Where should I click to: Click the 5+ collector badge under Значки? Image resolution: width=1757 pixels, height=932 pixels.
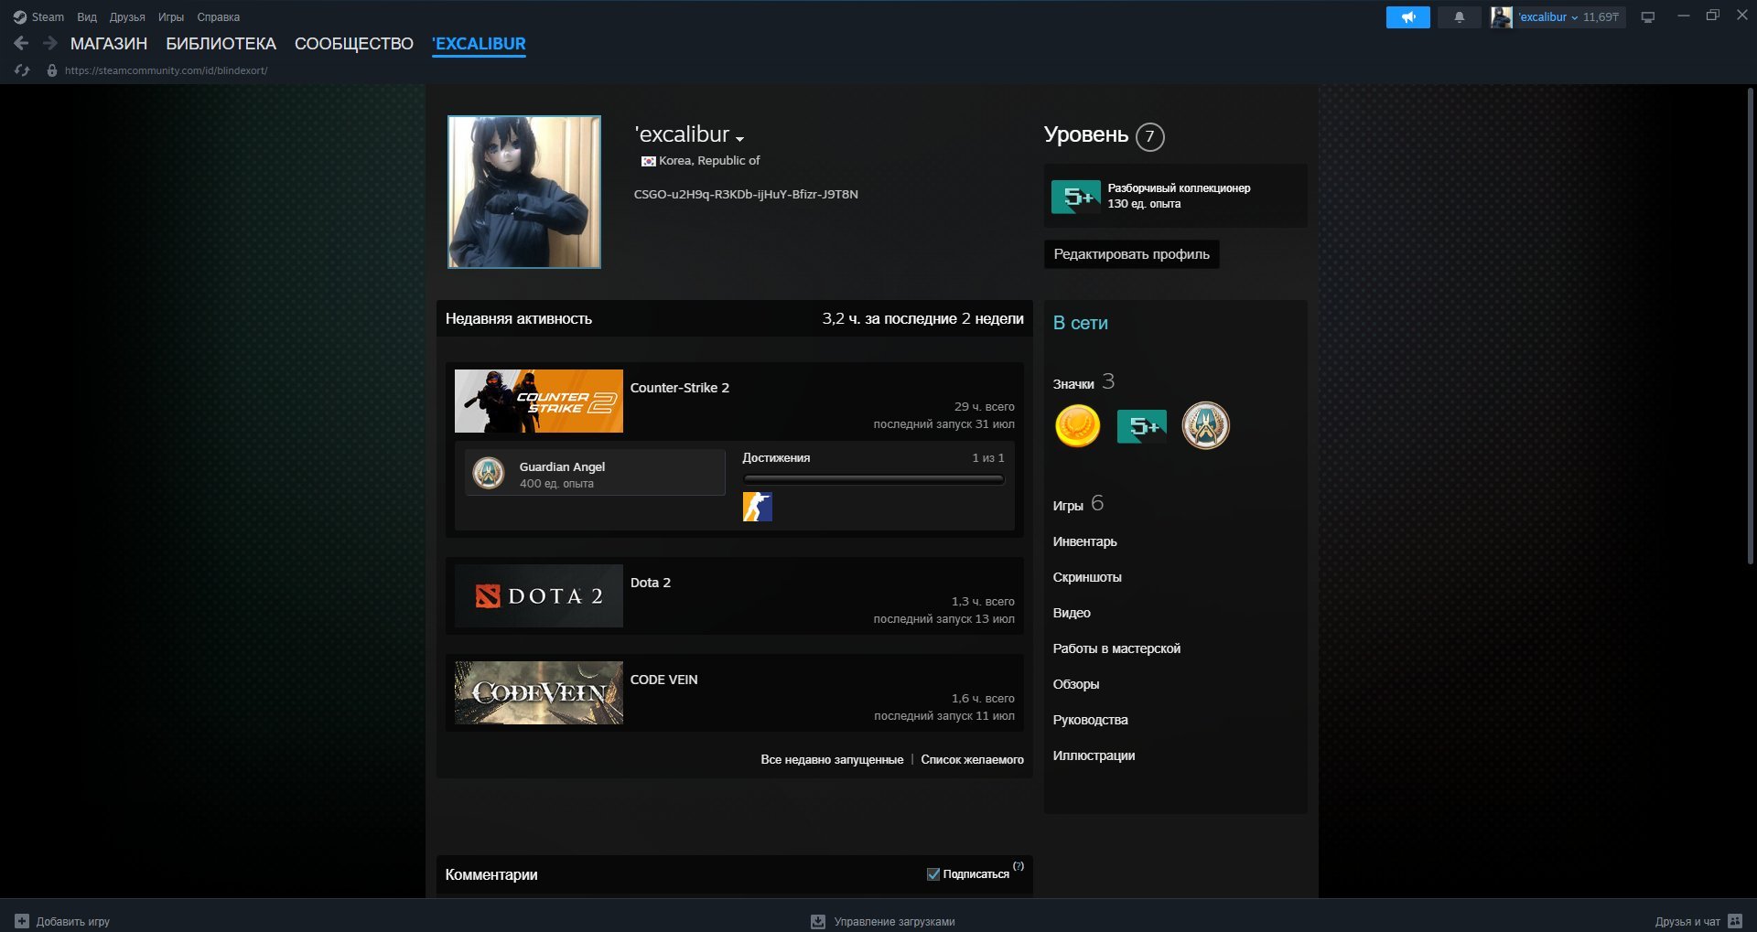(x=1142, y=425)
